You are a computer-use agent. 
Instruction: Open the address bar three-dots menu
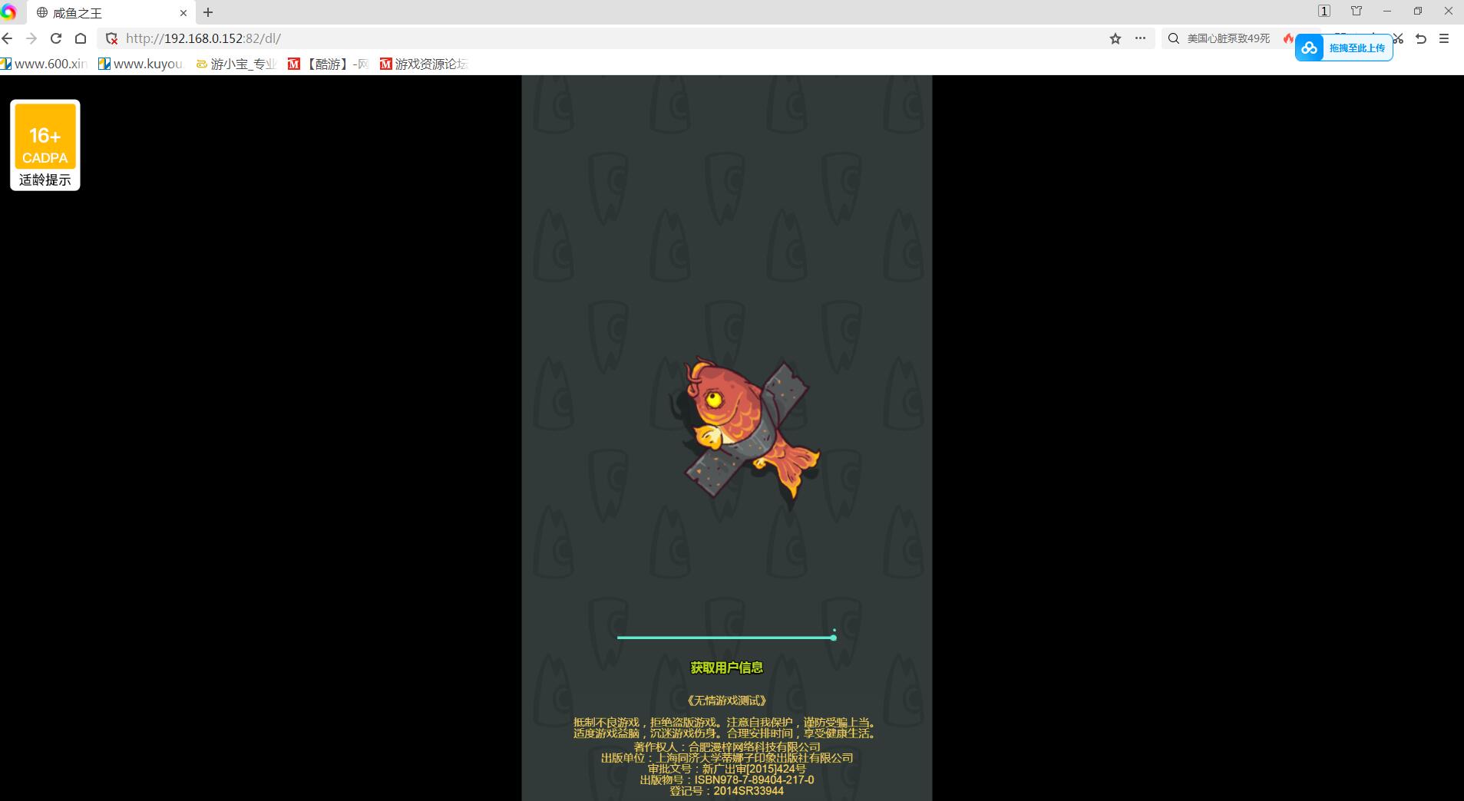(x=1140, y=38)
